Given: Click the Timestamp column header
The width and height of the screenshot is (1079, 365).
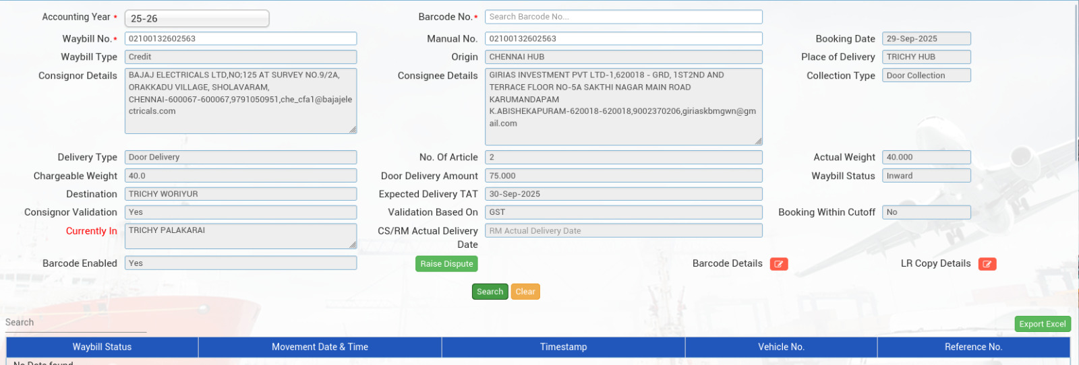Looking at the screenshot, I should click(563, 347).
